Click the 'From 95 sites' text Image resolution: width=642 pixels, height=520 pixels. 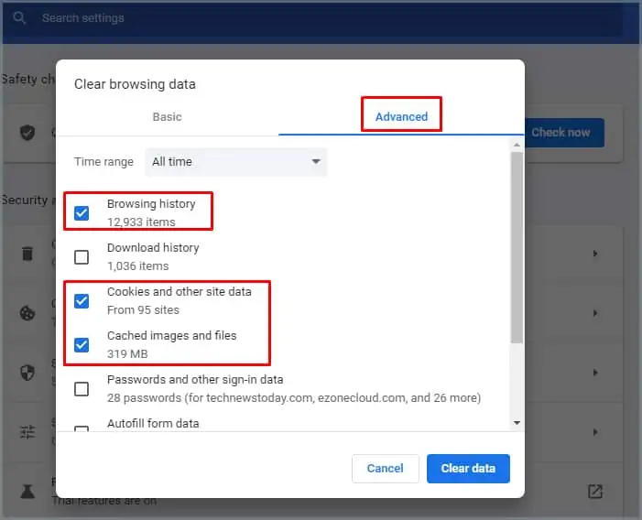pyautogui.click(x=143, y=309)
